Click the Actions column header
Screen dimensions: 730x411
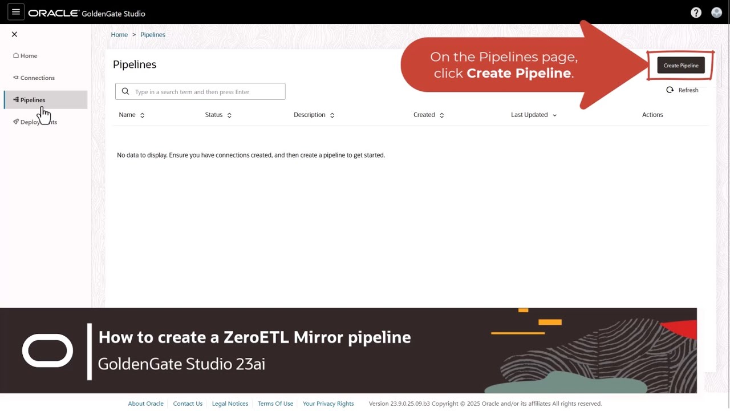tap(652, 115)
